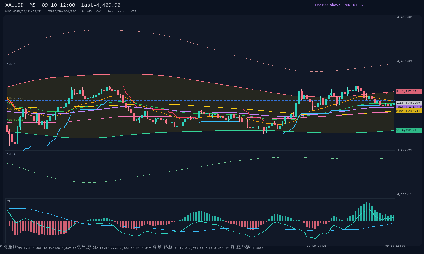The width and height of the screenshot is (424, 254).
Task: Click the VFI entry in the header legend
Action: click(x=134, y=11)
